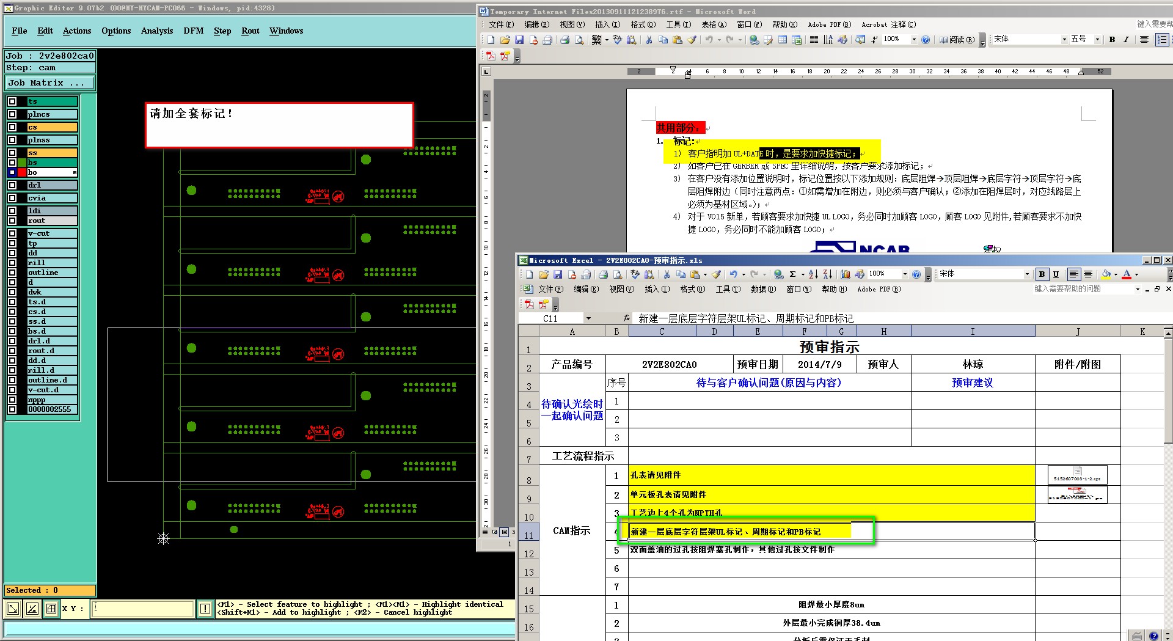1173x641 pixels.
Task: Open the font size 五号 dropdown in Word
Action: pos(1097,39)
